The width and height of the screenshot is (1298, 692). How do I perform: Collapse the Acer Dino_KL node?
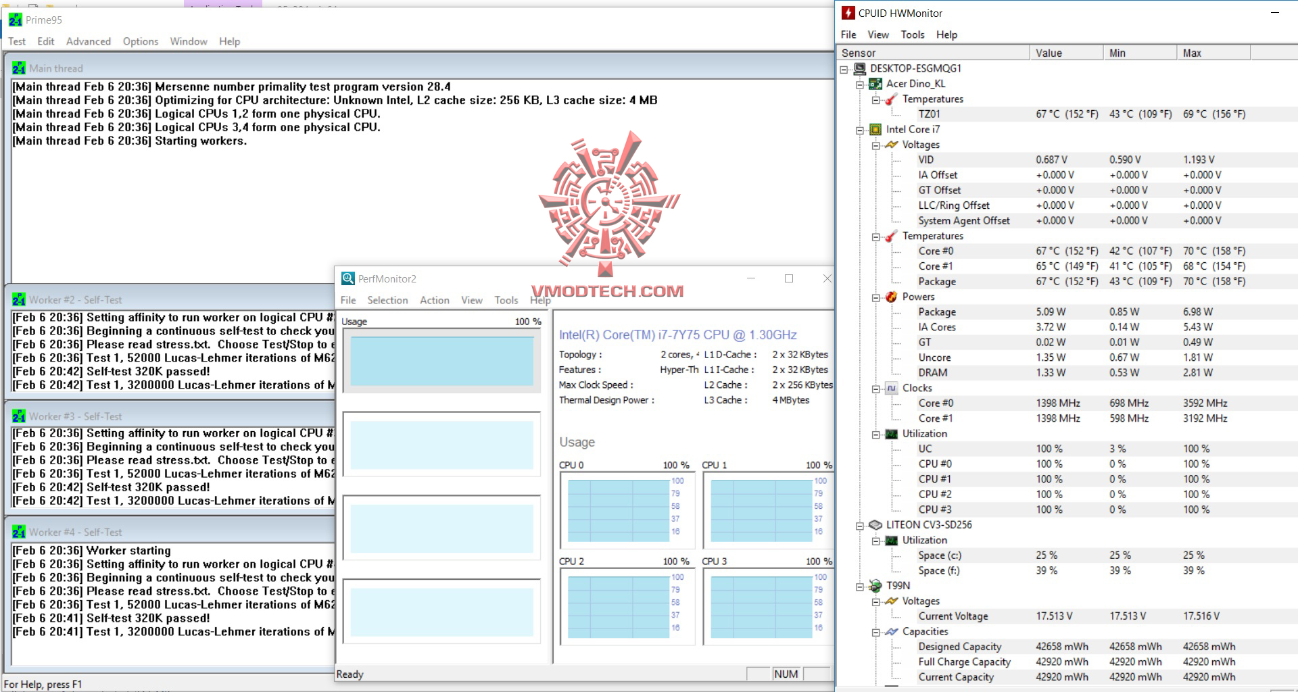860,84
